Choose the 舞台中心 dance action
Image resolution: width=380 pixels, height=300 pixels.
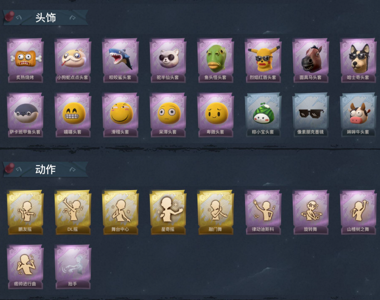pyautogui.click(x=120, y=212)
